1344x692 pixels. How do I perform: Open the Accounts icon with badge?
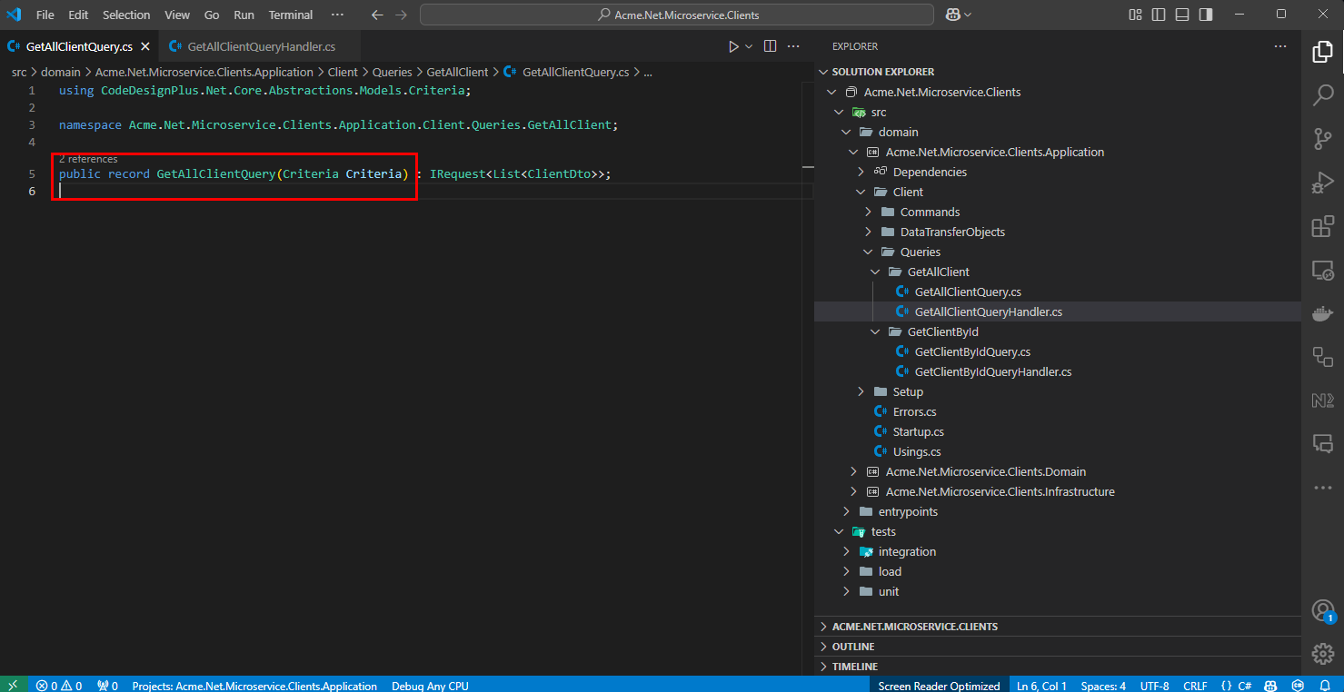[x=1322, y=610]
